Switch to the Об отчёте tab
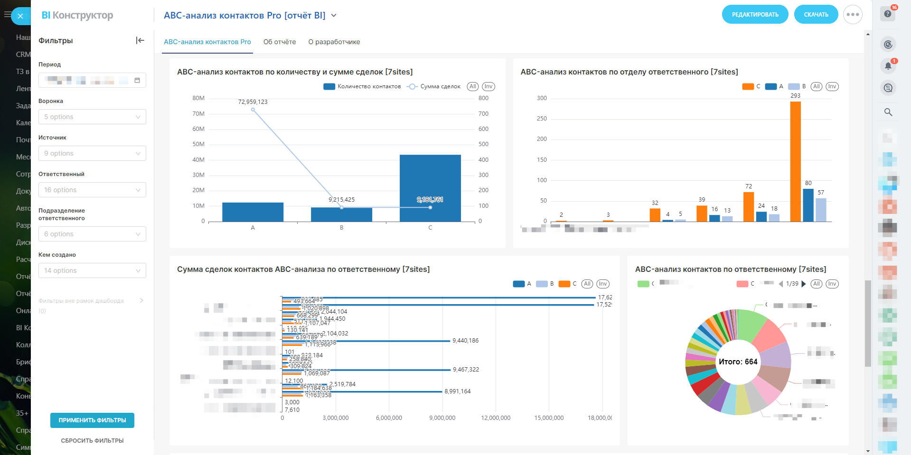Screen dimensions: 911x455 (x=280, y=42)
